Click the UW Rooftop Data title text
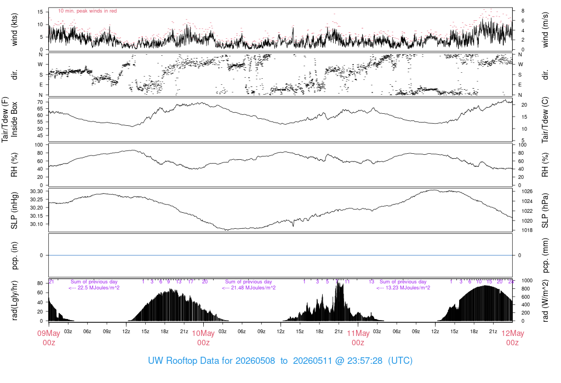This screenshot has width=561, height=383. coord(280,361)
